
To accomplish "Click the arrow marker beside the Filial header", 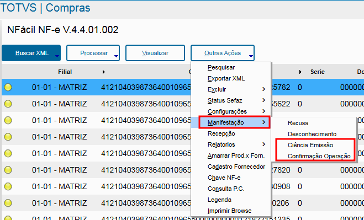I will point(104,72).
